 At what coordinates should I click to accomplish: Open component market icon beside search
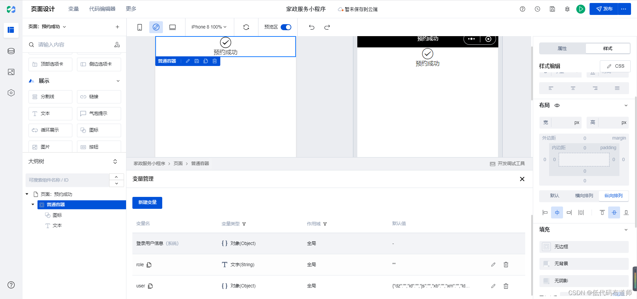(x=117, y=44)
